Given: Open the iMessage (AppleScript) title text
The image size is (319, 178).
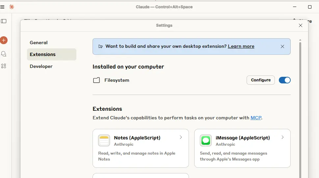Looking at the screenshot, I should [243, 138].
